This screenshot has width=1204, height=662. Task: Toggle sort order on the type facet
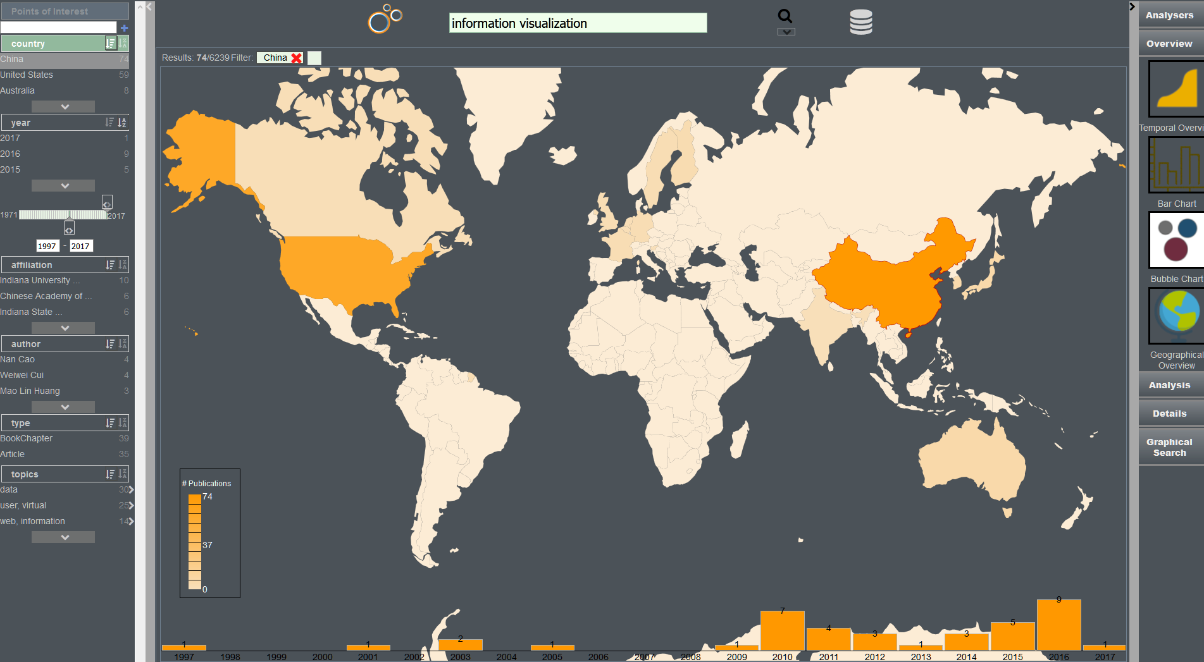[109, 422]
